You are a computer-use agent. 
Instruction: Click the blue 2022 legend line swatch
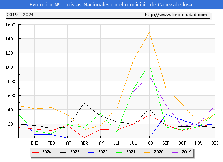91,152
